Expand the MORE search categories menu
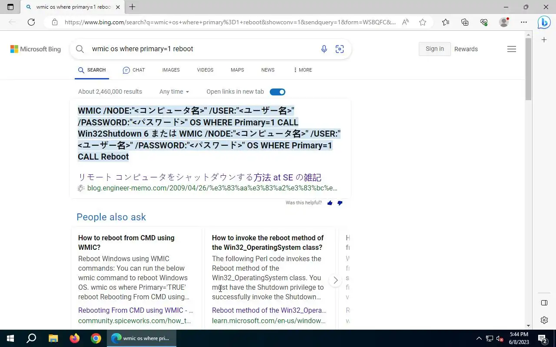The width and height of the screenshot is (556, 347). (x=303, y=70)
